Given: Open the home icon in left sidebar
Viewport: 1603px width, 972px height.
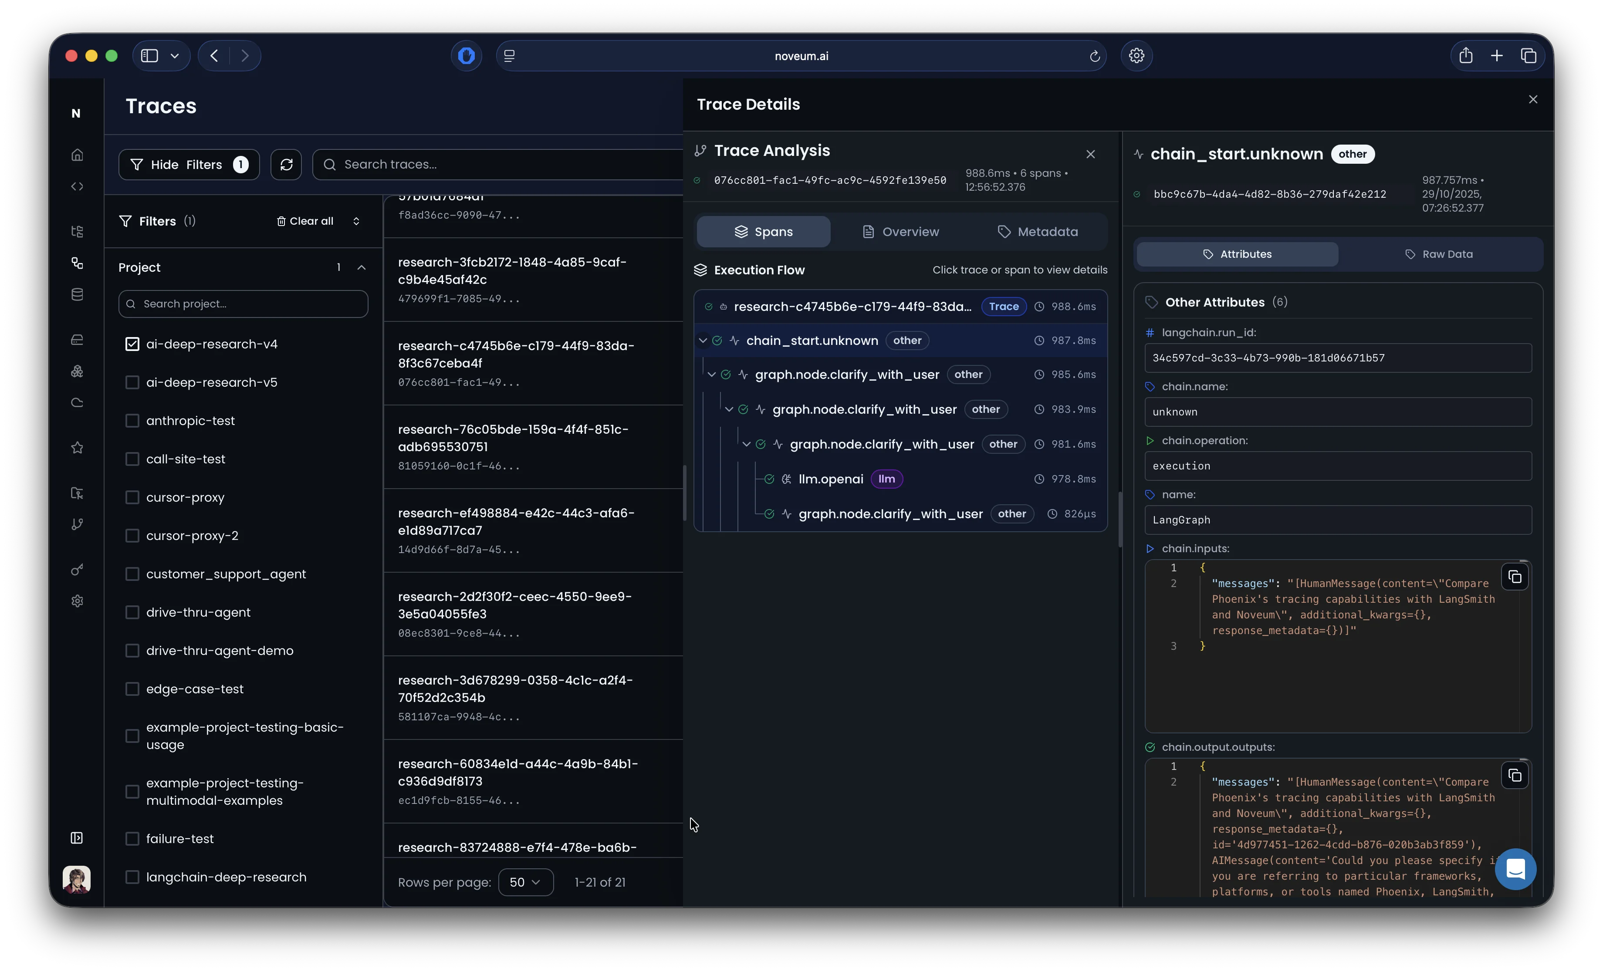Looking at the screenshot, I should (78, 155).
